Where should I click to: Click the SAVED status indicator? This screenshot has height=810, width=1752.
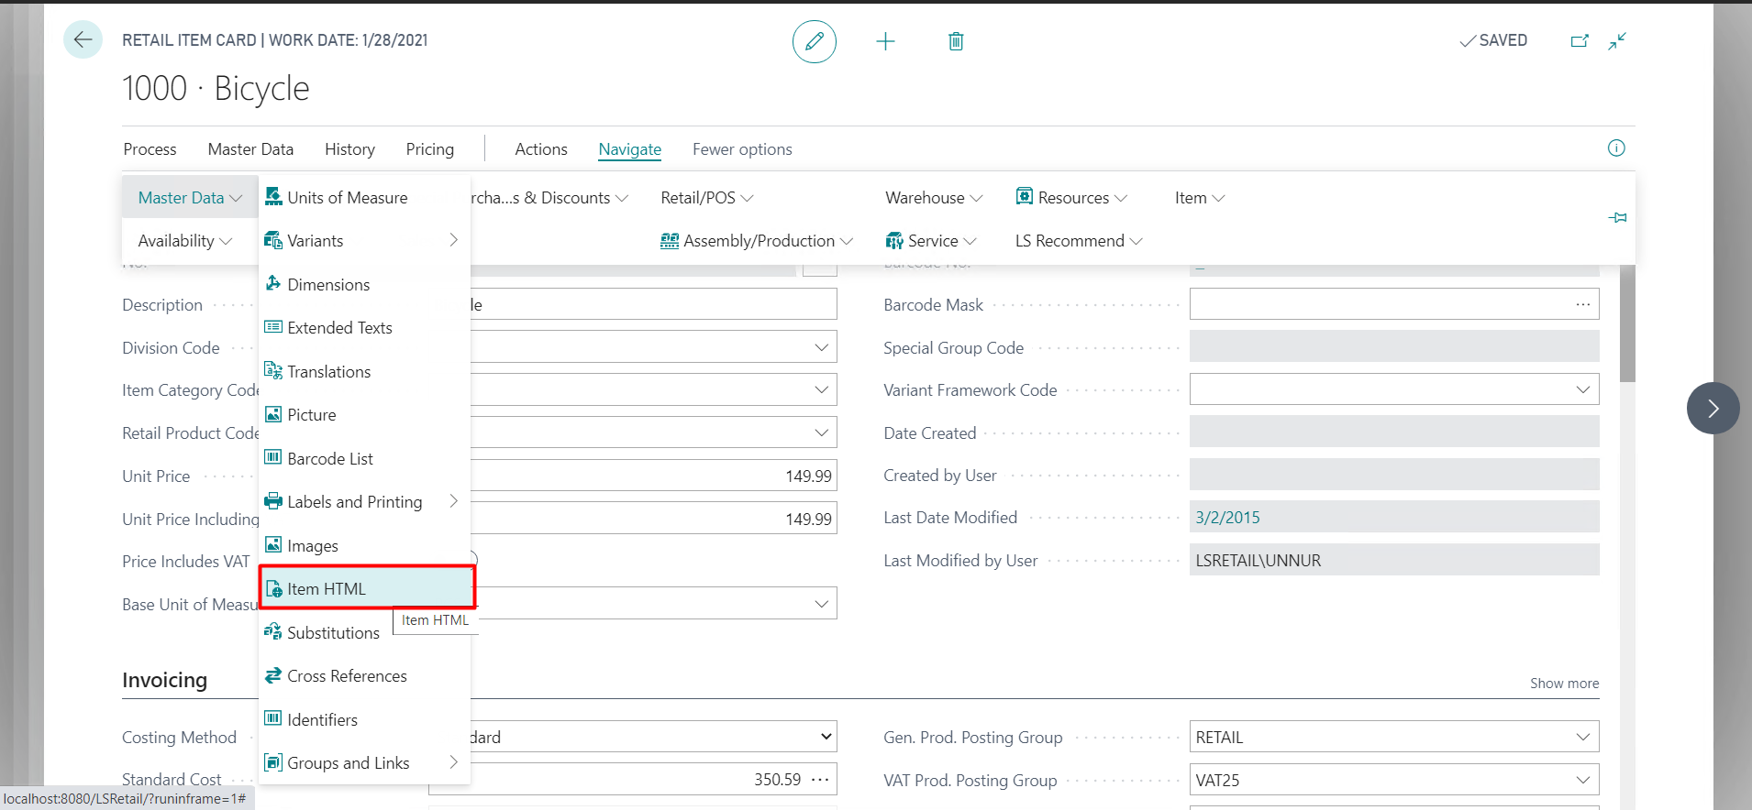(1493, 40)
